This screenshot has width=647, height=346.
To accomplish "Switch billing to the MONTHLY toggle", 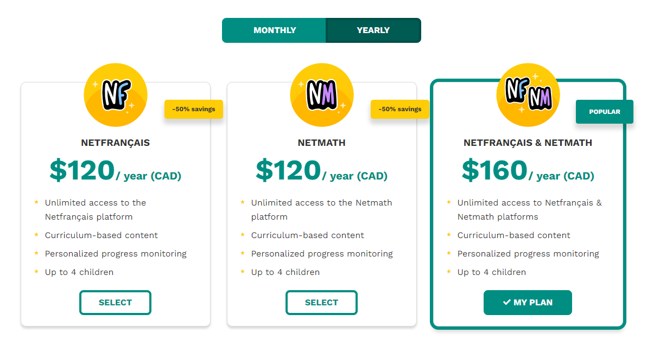I will point(275,30).
